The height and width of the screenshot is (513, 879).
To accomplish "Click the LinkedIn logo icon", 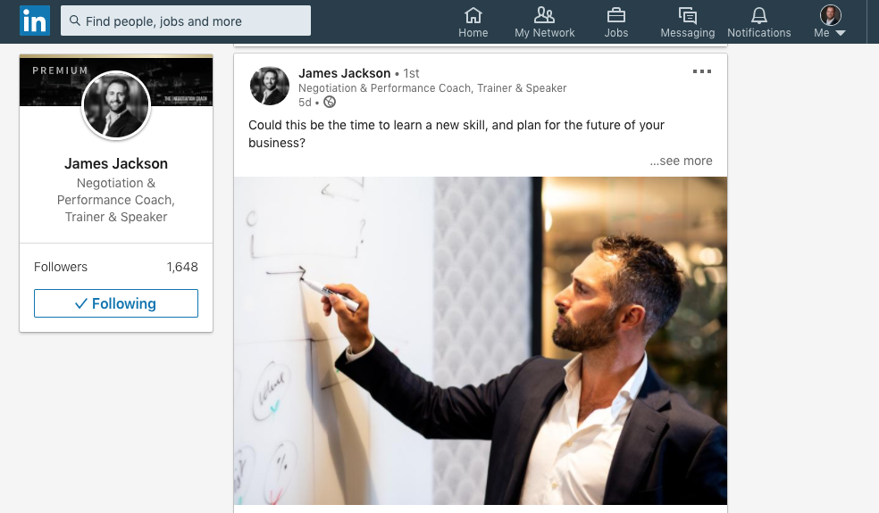I will point(35,21).
